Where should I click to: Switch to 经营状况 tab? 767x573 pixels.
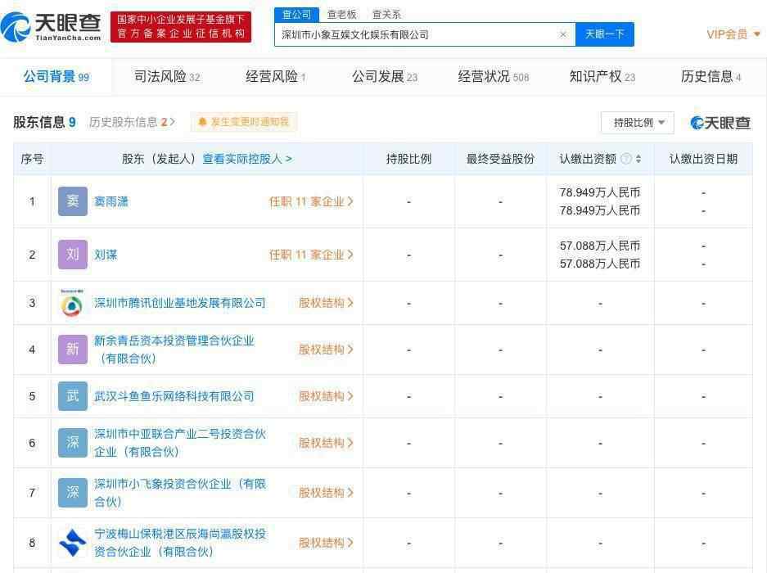(x=493, y=77)
